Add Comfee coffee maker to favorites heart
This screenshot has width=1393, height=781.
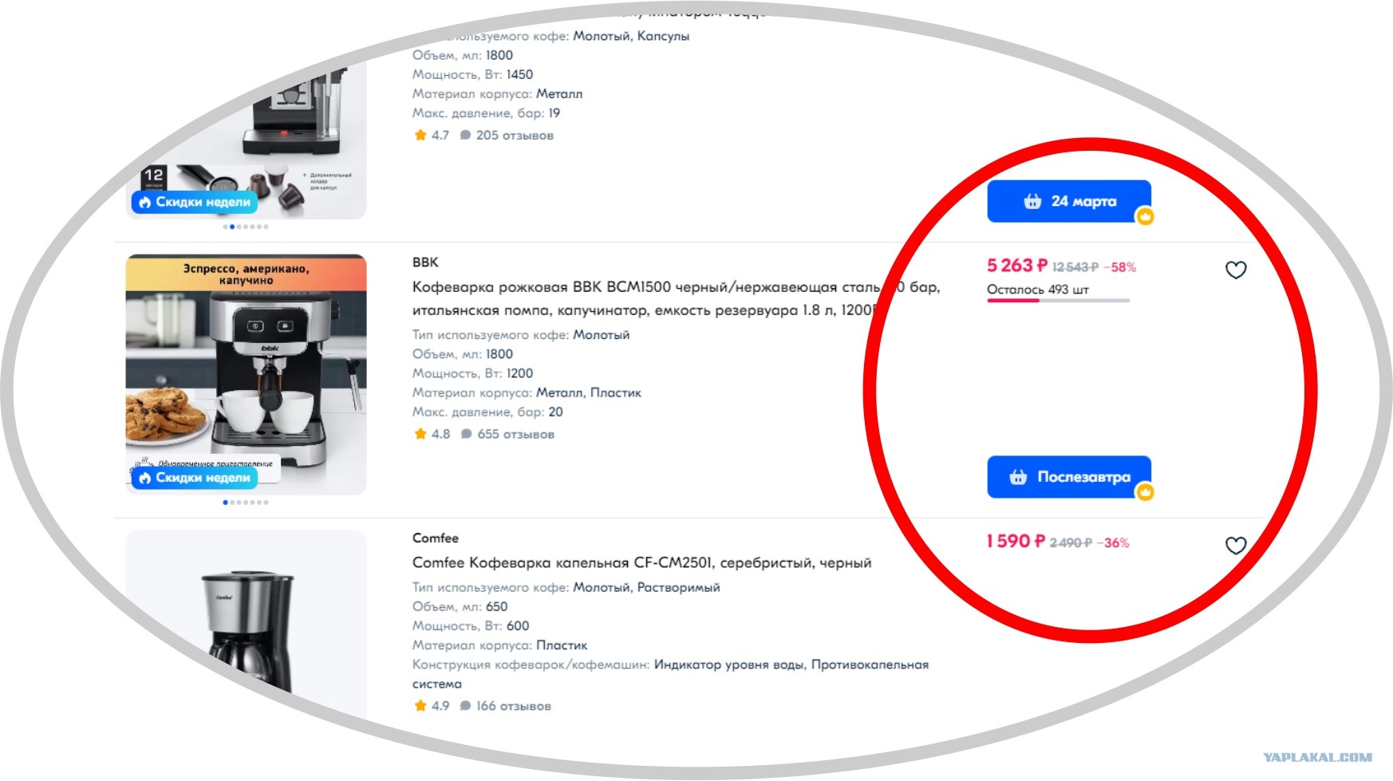(x=1235, y=546)
